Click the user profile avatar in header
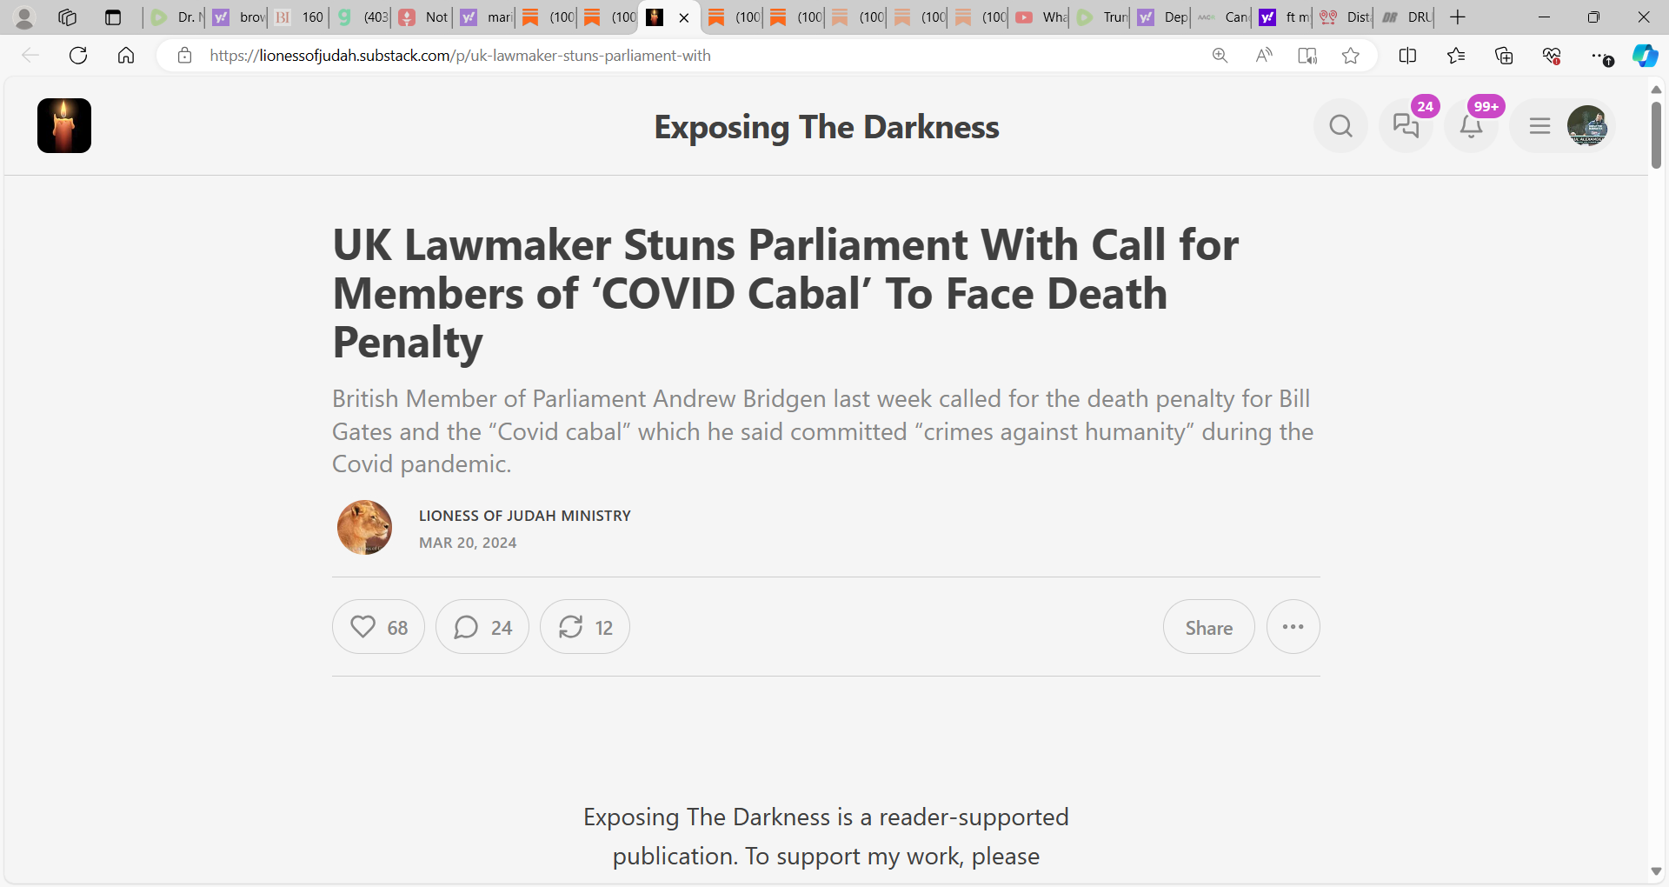The width and height of the screenshot is (1669, 887). (x=1587, y=126)
